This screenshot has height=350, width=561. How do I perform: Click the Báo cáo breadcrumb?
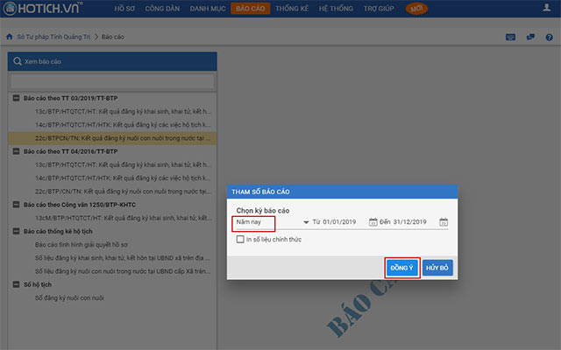click(x=113, y=37)
